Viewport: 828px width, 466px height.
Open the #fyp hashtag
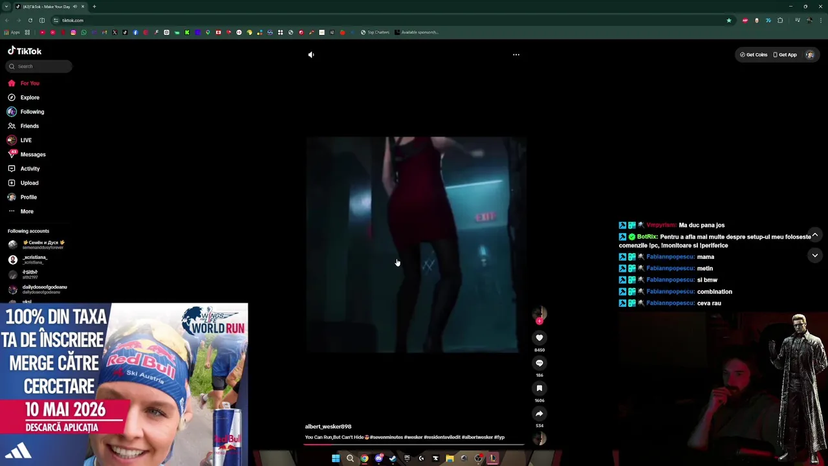tap(499, 438)
